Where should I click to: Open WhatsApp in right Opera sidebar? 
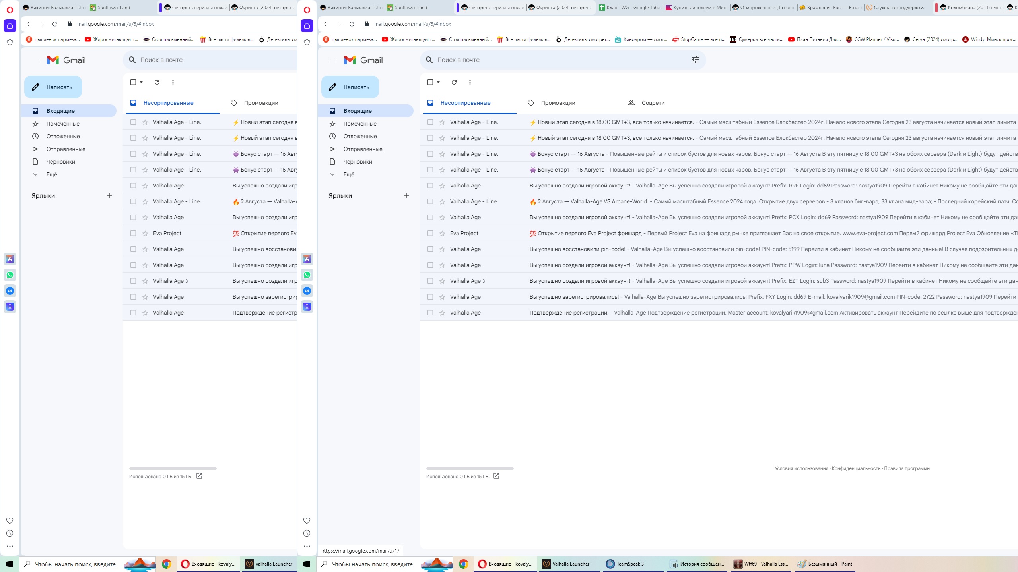click(307, 275)
